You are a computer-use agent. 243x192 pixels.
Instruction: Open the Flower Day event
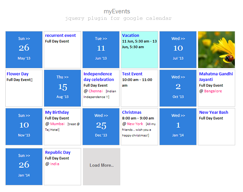(x=17, y=74)
